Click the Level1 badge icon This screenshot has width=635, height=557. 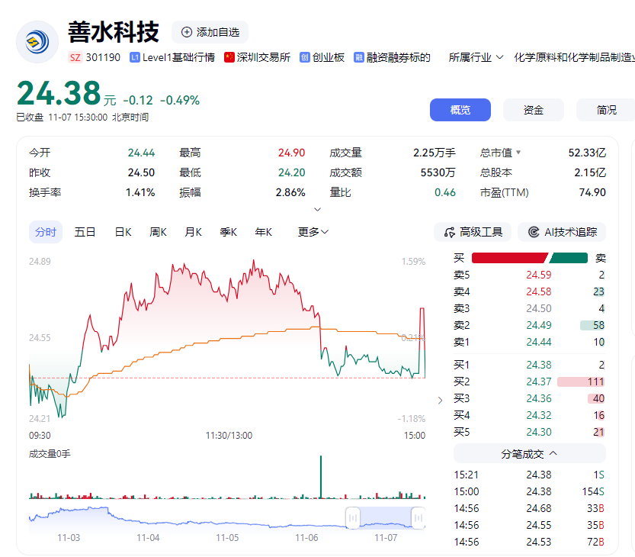coord(134,57)
